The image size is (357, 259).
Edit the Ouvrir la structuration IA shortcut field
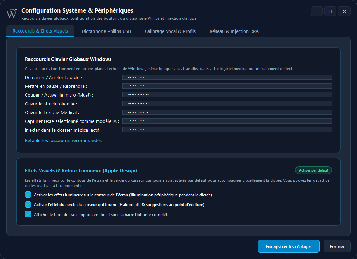point(227,104)
